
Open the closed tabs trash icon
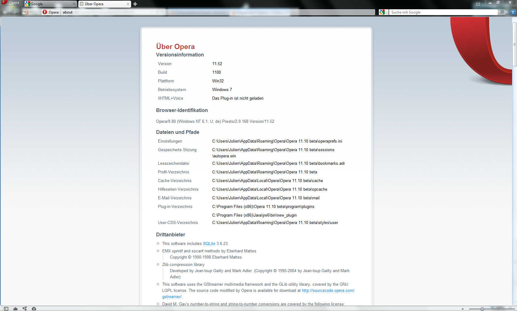tap(478, 4)
